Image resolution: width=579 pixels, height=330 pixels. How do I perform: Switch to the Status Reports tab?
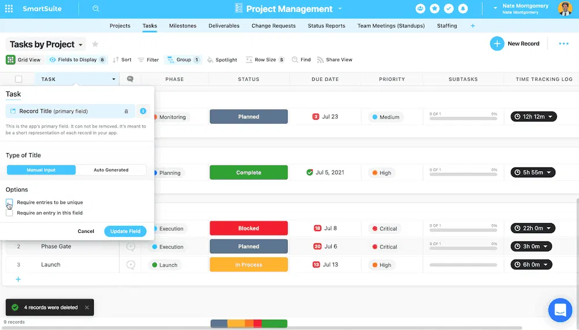[x=327, y=26]
